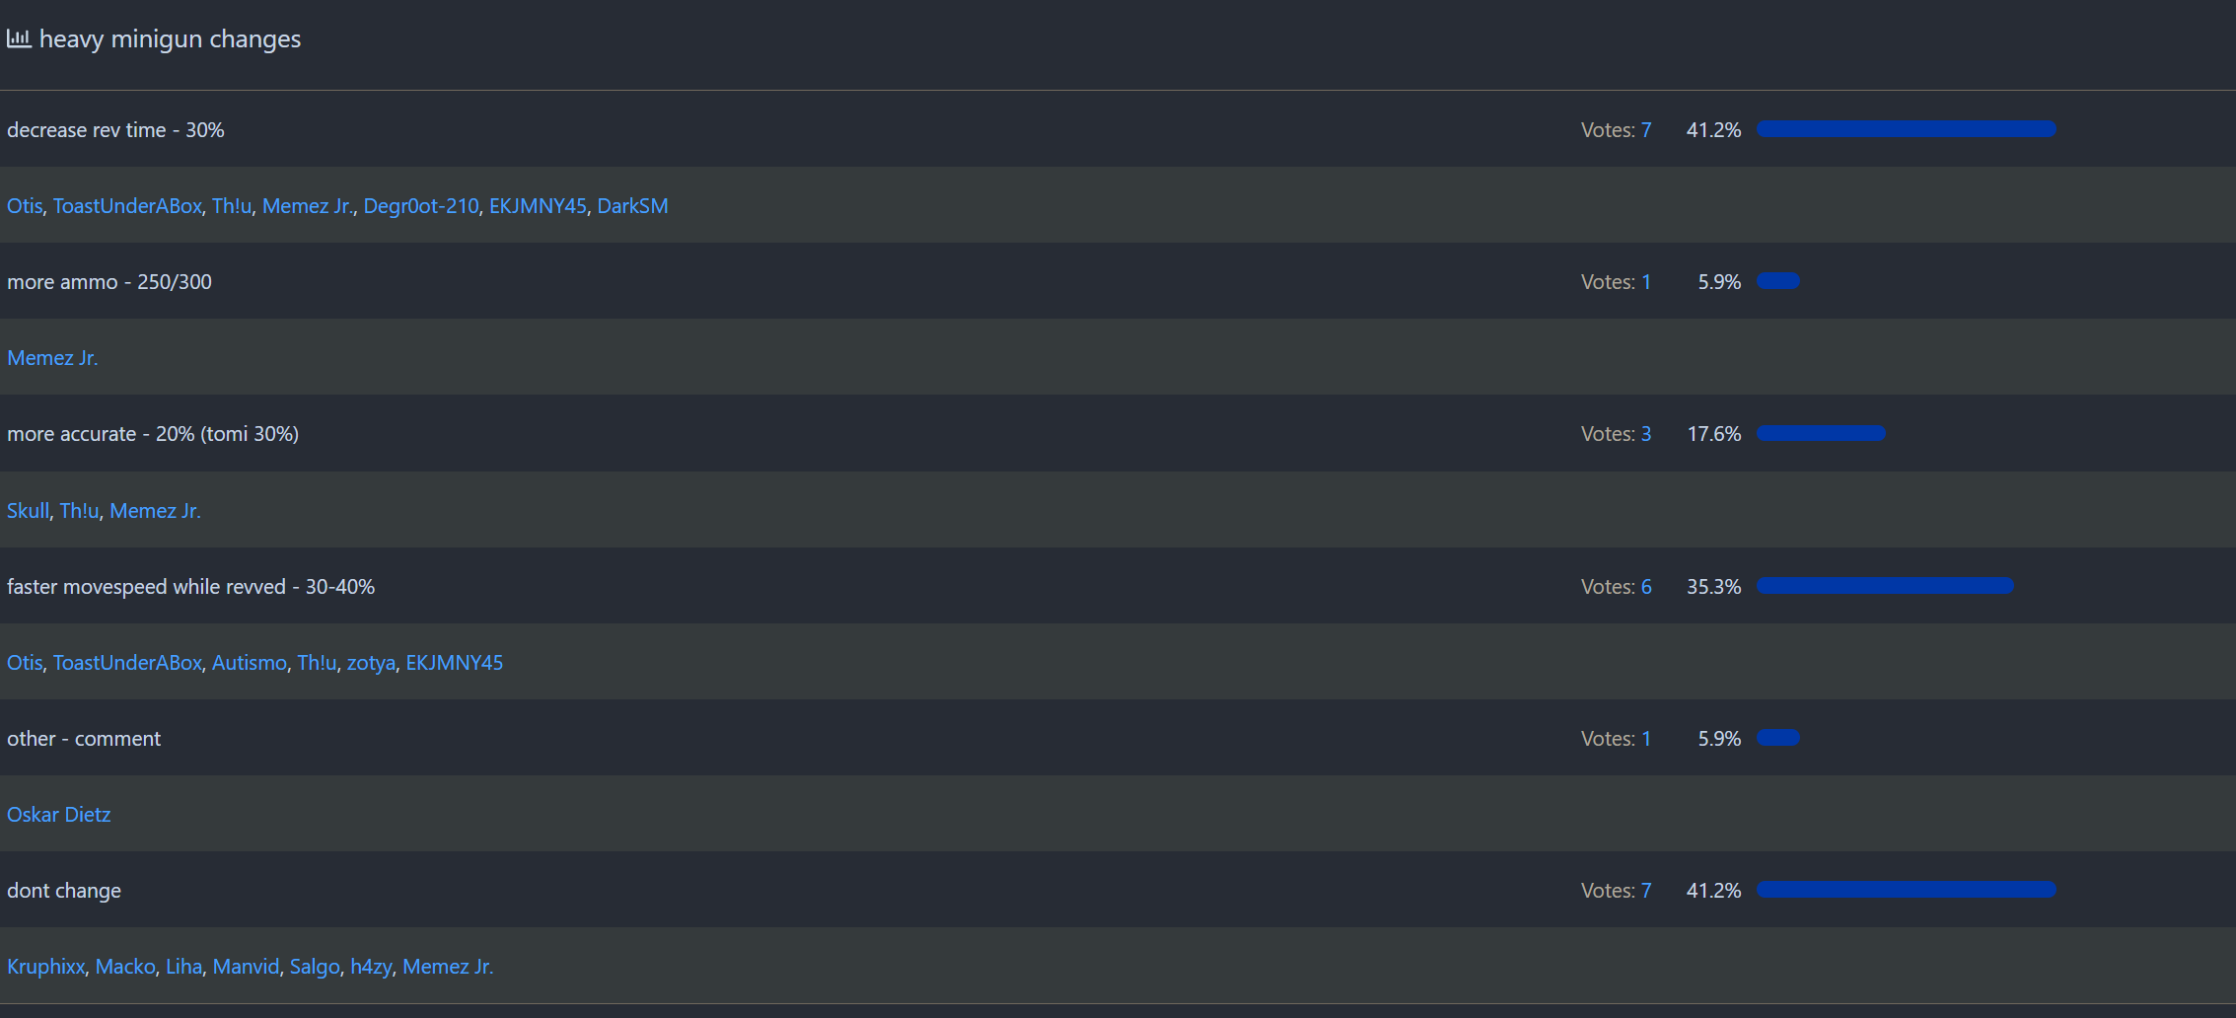Click the Kruphixx voter link
The image size is (2236, 1018).
(45, 967)
